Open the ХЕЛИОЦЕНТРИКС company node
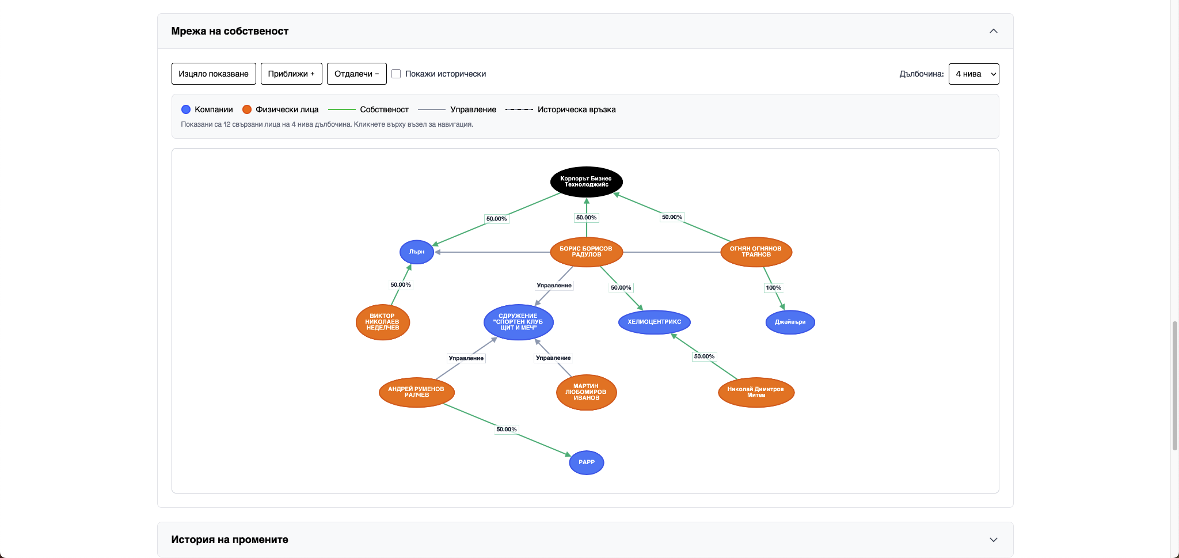 [654, 322]
